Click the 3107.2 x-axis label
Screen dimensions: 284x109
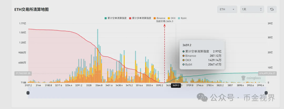pos(28,85)
